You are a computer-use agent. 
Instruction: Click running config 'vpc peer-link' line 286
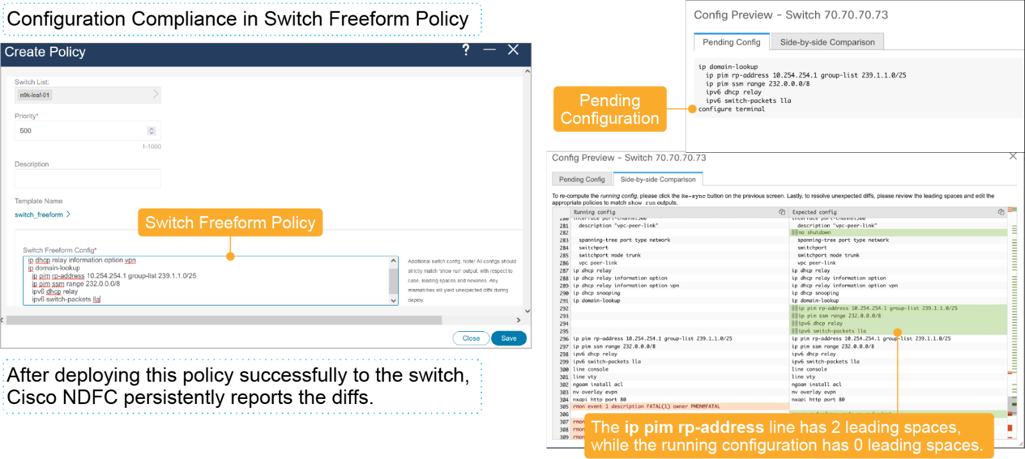coord(598,263)
